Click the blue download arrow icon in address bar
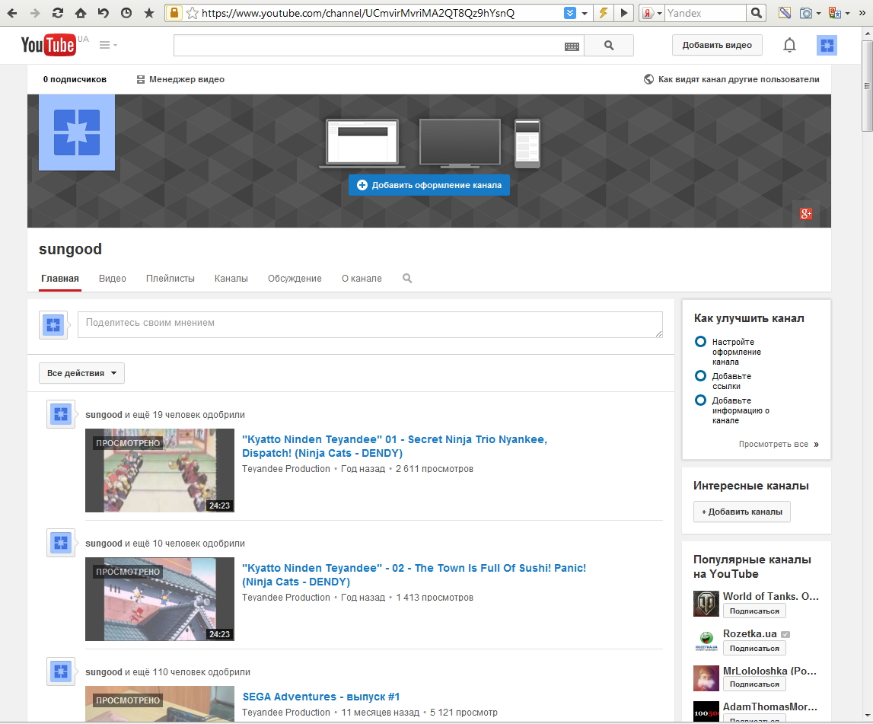873x724 pixels. 569,13
